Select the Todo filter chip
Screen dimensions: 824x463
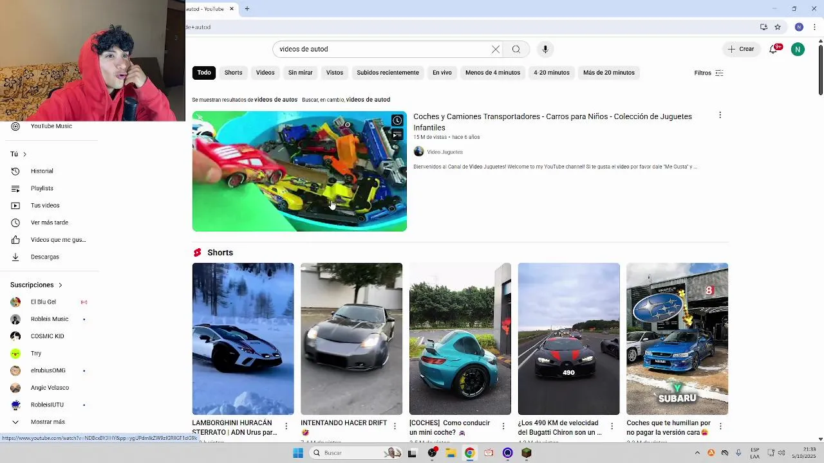(x=204, y=73)
